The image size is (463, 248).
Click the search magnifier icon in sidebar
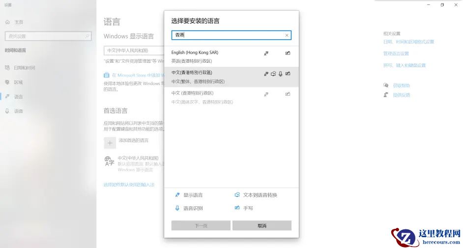(87, 36)
